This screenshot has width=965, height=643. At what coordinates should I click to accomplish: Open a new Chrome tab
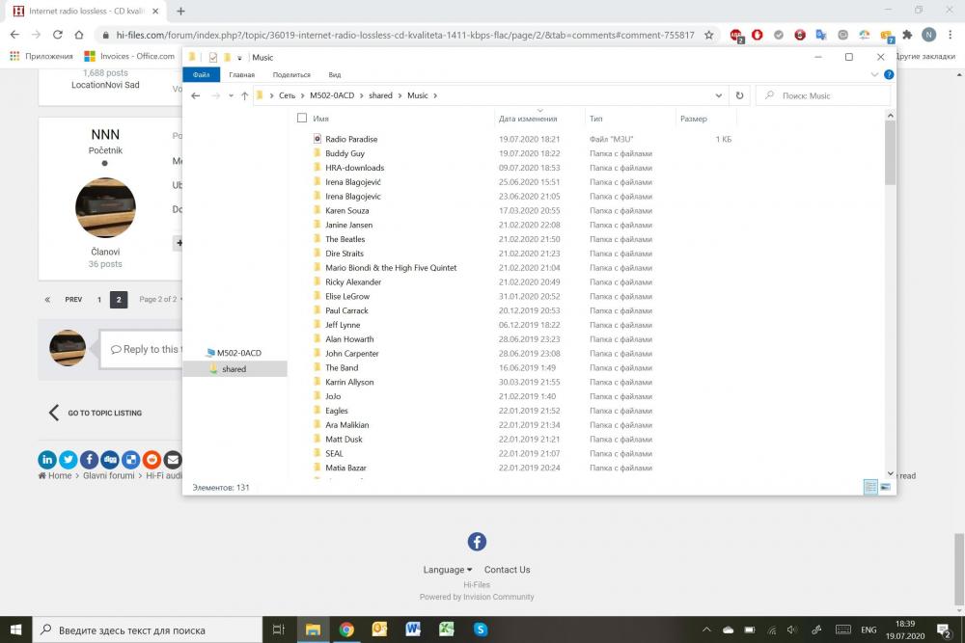click(x=181, y=11)
